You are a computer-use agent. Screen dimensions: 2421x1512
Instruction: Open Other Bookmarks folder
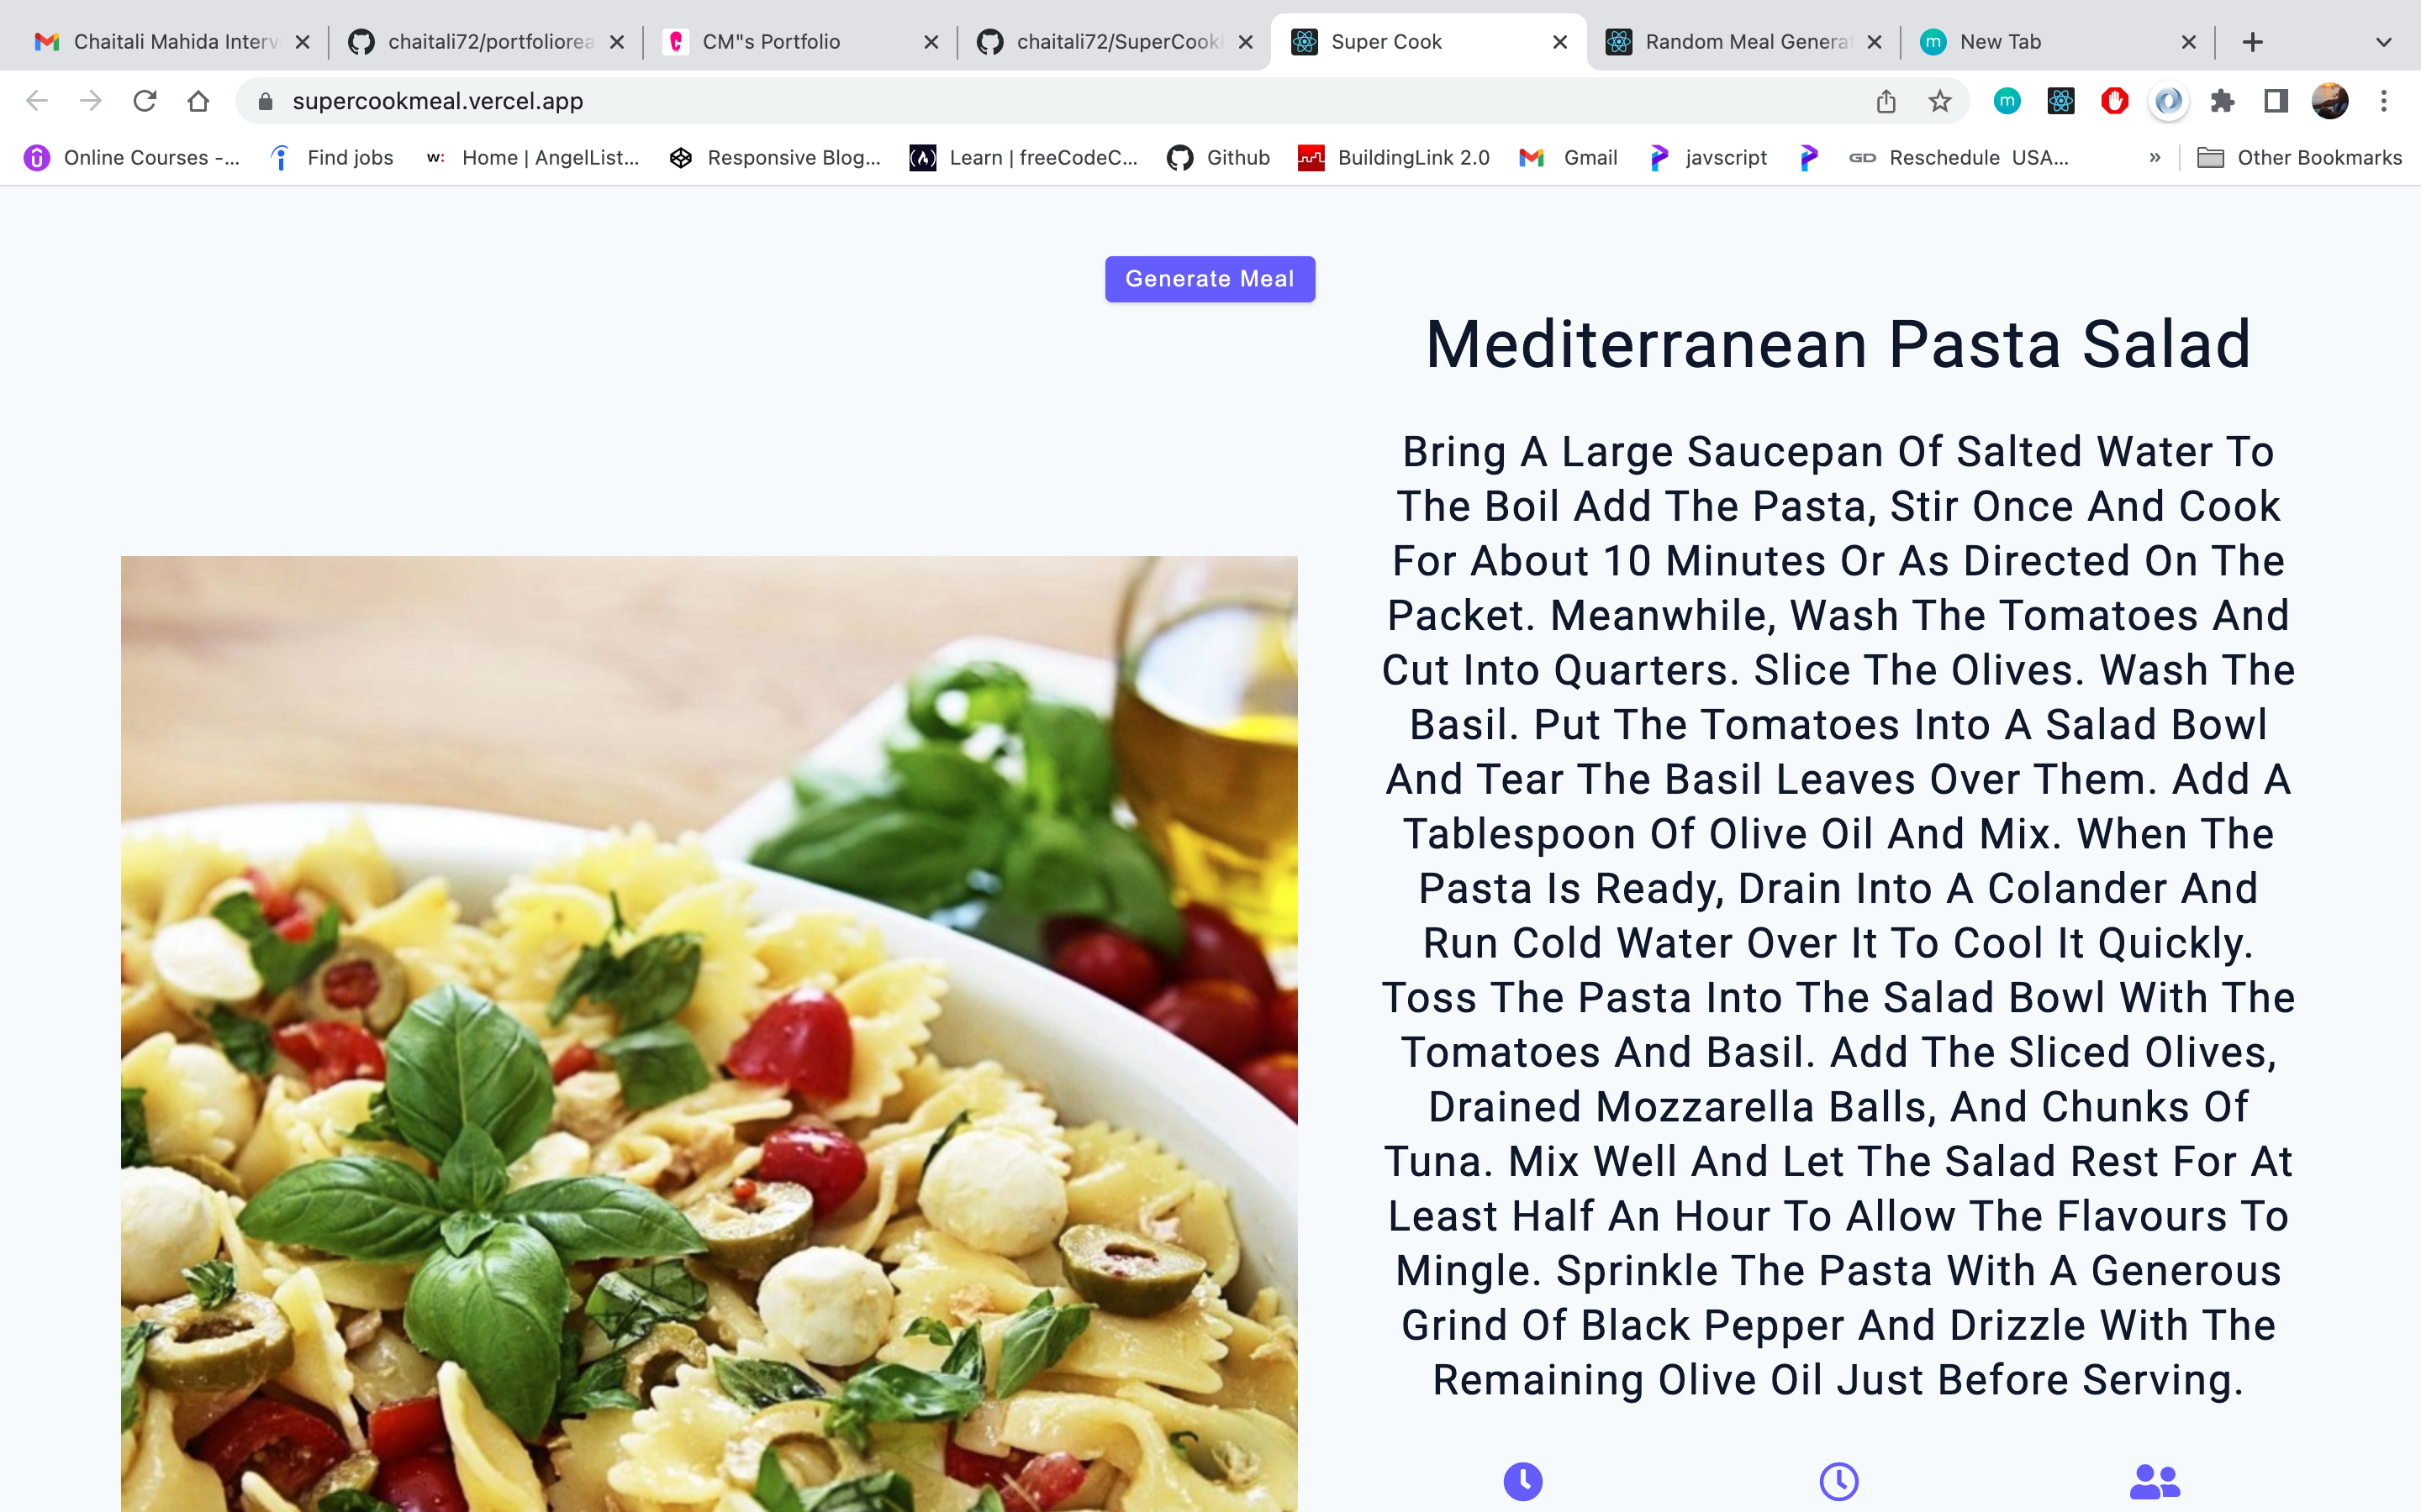(x=2299, y=158)
